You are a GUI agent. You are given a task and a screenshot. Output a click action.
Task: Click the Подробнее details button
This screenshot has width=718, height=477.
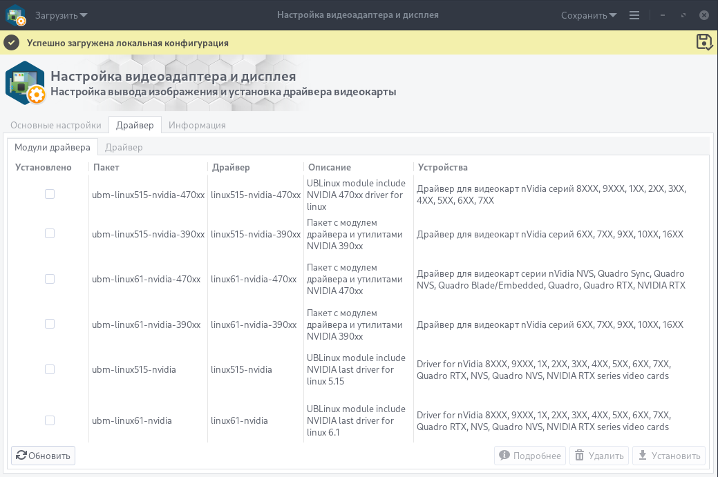[x=529, y=456]
